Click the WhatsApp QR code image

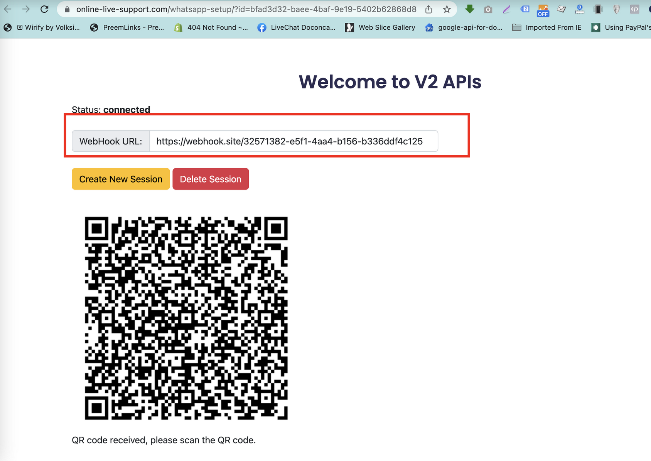point(186,318)
